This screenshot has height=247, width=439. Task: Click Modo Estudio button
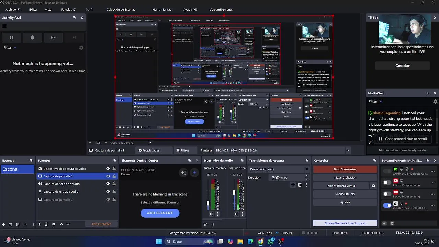(345, 194)
